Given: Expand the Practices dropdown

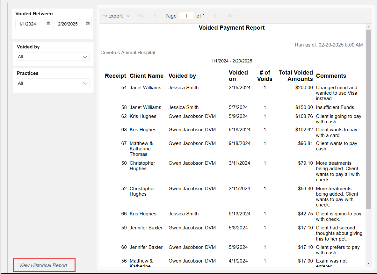Looking at the screenshot, I should pos(52,83).
